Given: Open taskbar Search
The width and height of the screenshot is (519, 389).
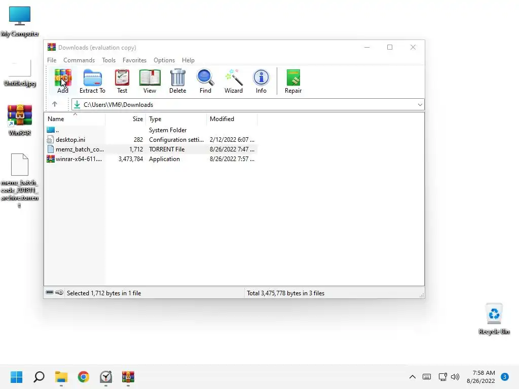Looking at the screenshot, I should pos(39,377).
